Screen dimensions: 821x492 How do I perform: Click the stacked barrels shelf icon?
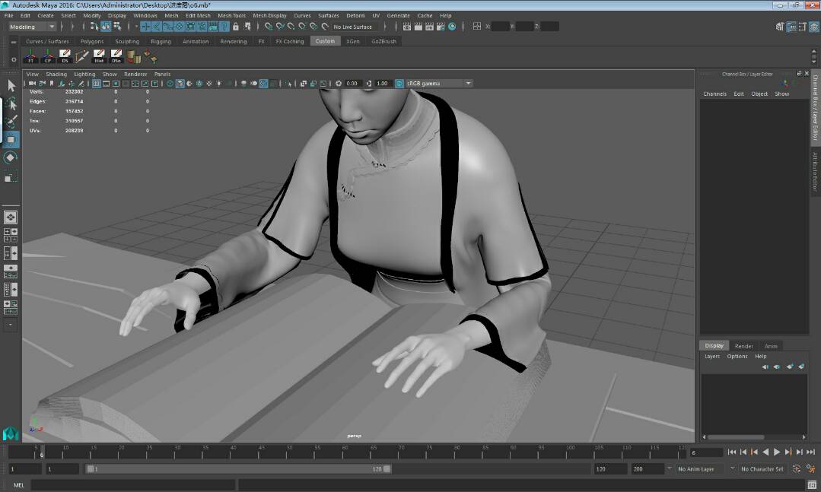tap(133, 56)
